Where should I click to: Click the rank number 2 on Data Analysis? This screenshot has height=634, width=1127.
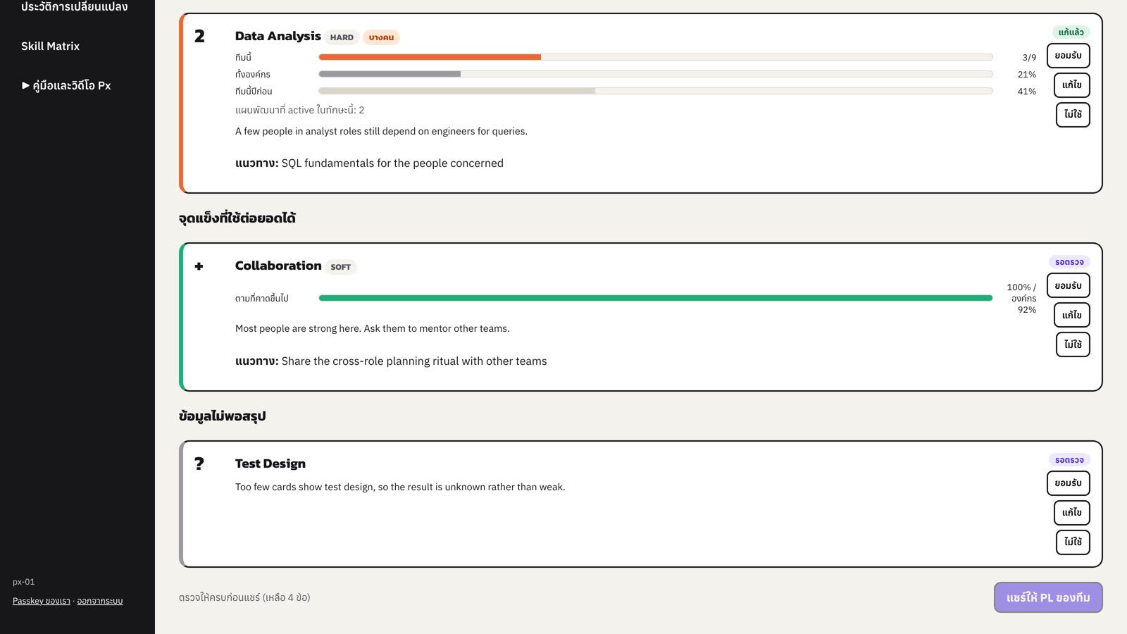199,37
